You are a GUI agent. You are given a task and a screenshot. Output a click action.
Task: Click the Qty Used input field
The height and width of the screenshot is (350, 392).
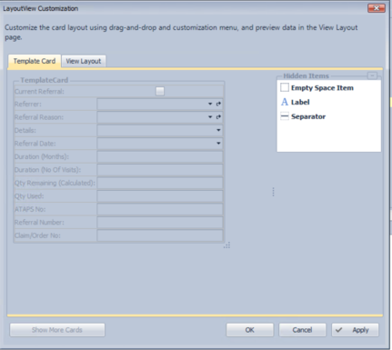(x=160, y=196)
